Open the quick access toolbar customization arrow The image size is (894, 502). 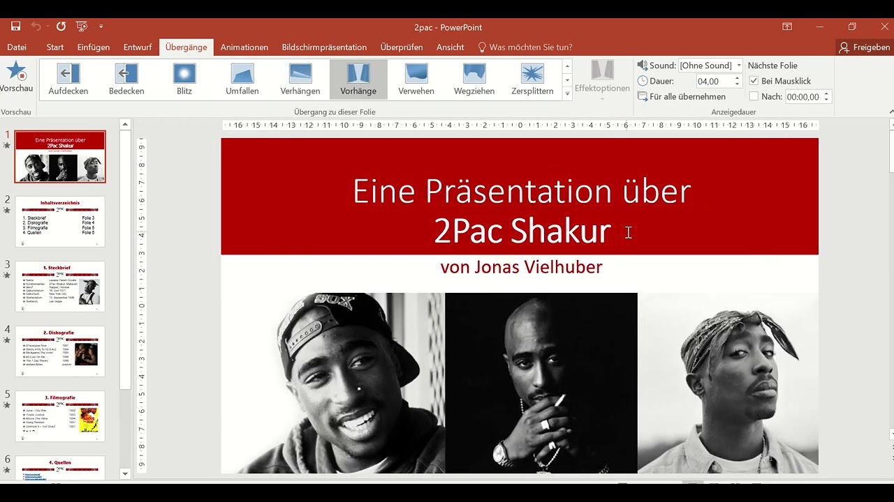point(101,26)
